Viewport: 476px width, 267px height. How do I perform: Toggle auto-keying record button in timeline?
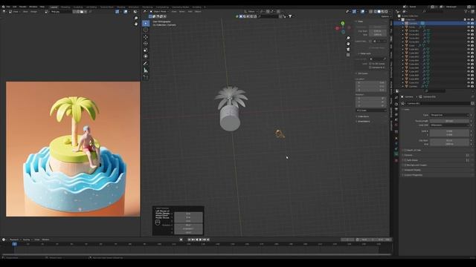[x=181, y=240]
